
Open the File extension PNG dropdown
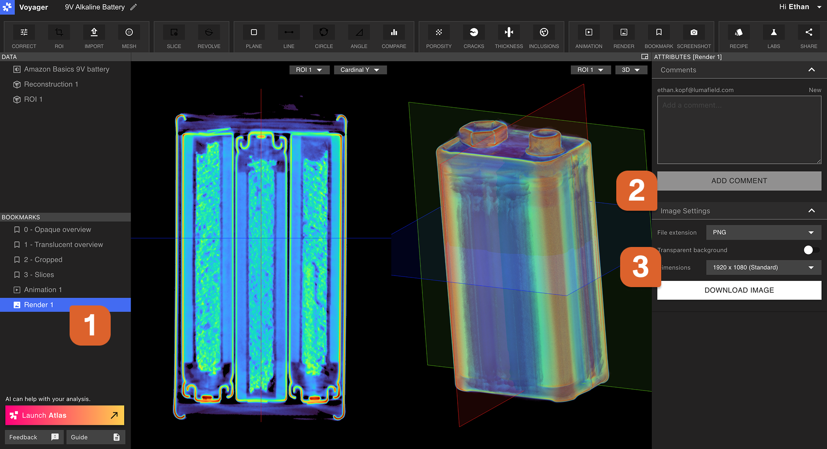coord(763,232)
